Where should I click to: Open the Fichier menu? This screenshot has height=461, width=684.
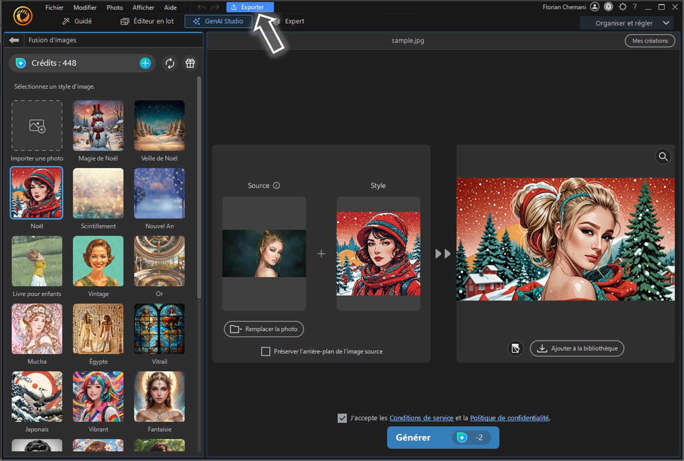click(x=54, y=7)
